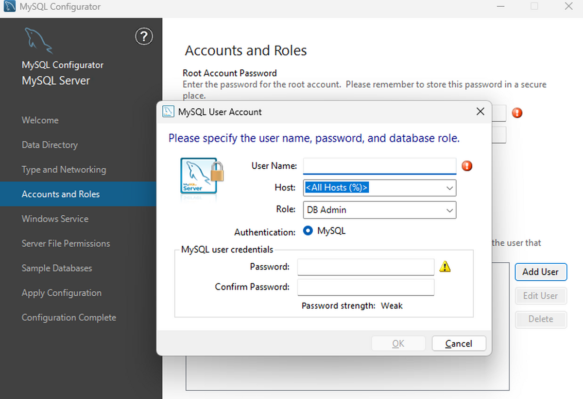Viewport: 583px width, 399px height.
Task: Click the Cancel button in the dialog
Action: [459, 343]
